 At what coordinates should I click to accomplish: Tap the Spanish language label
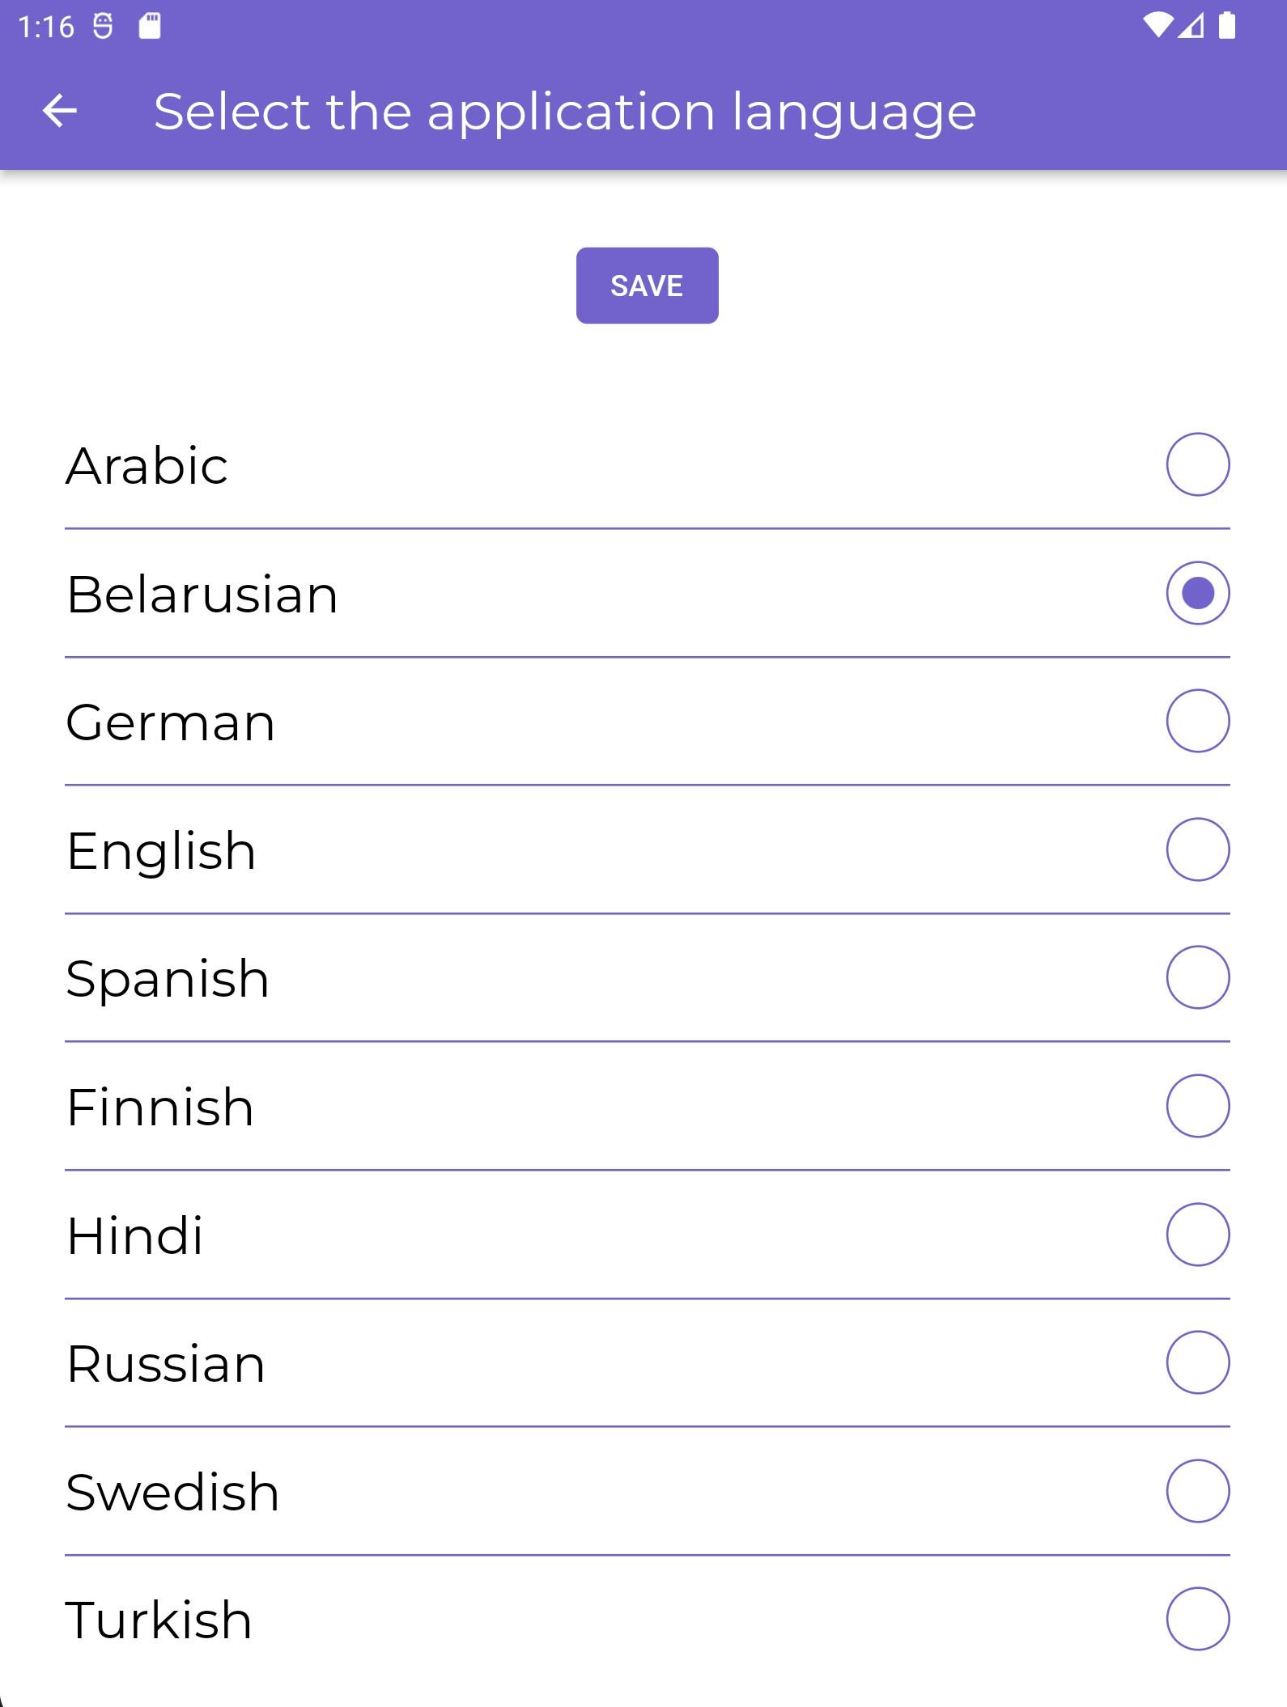(168, 979)
